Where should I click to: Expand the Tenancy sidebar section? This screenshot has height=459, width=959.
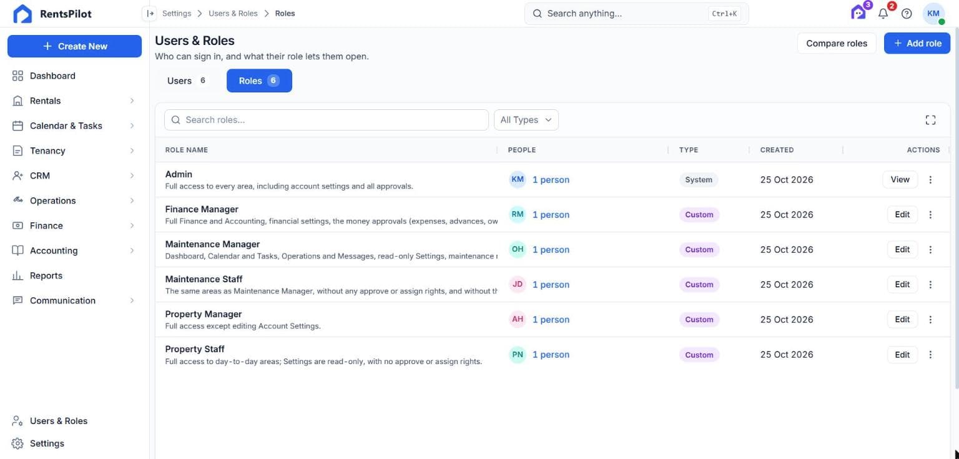[74, 151]
